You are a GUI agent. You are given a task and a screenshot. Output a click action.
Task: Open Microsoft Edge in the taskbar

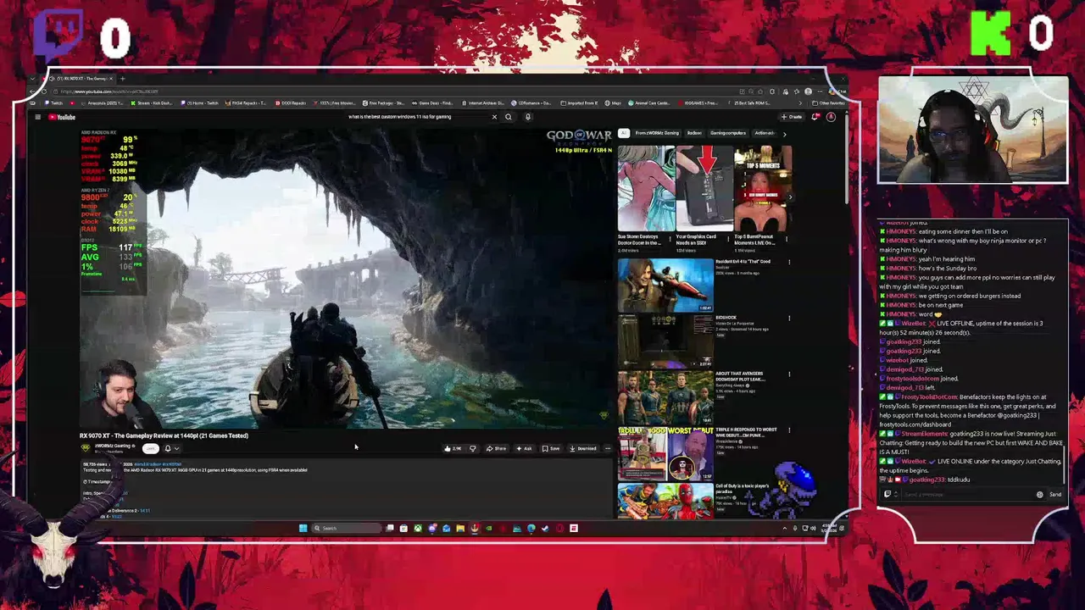531,528
